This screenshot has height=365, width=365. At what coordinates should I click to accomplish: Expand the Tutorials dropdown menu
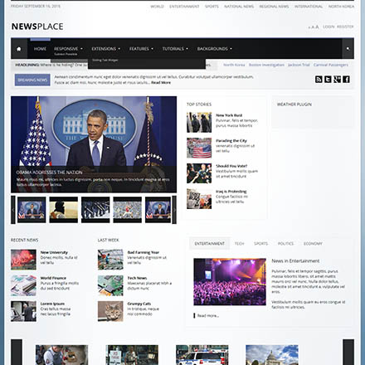[x=175, y=49]
